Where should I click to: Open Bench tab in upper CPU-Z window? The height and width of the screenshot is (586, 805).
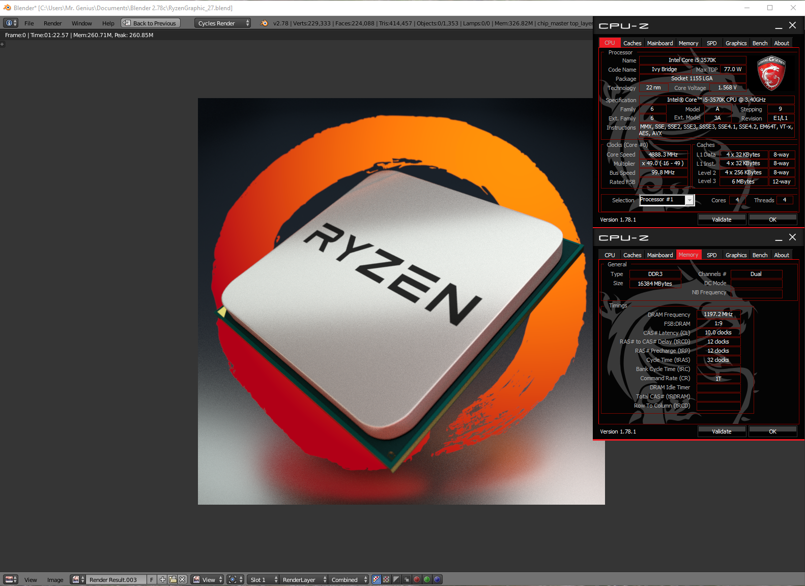760,43
